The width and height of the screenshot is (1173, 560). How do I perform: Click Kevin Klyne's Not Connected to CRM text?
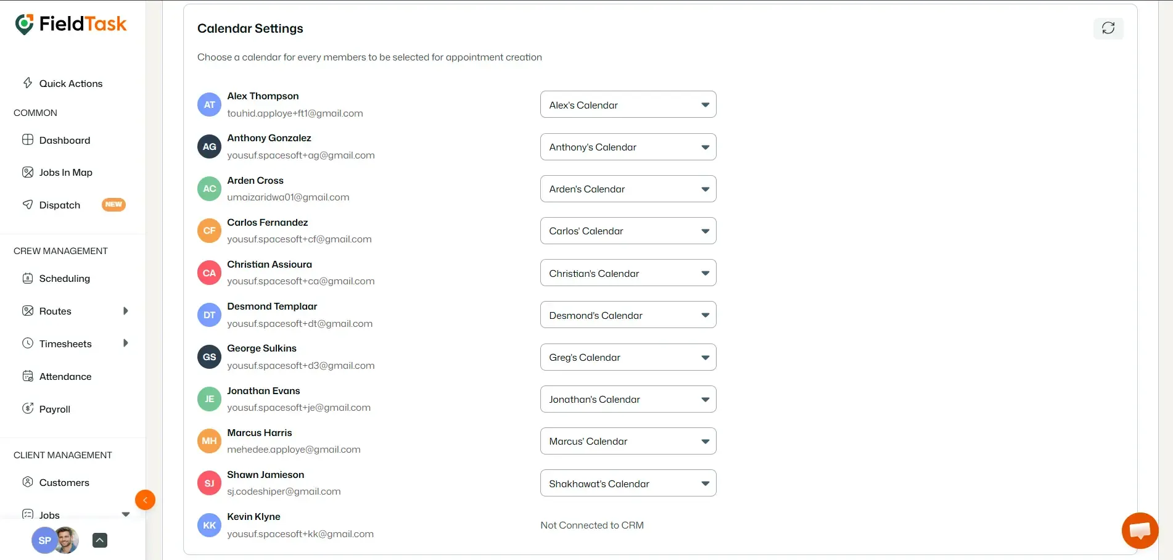tap(592, 525)
